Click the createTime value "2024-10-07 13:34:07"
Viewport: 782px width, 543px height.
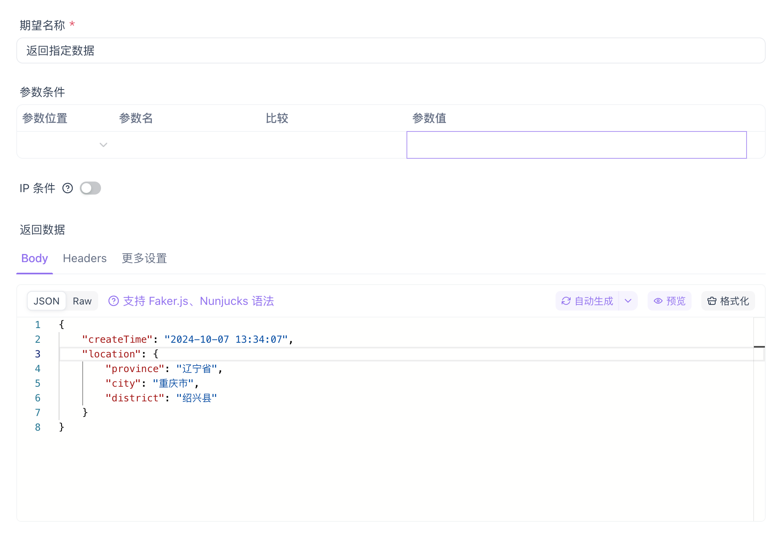(226, 339)
